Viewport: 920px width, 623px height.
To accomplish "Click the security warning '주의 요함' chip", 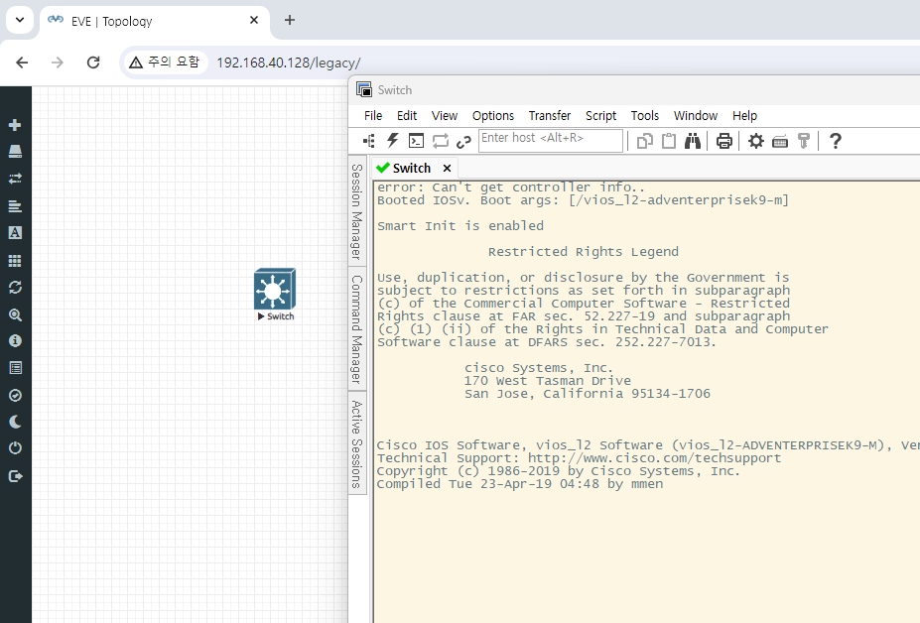I will (x=165, y=62).
